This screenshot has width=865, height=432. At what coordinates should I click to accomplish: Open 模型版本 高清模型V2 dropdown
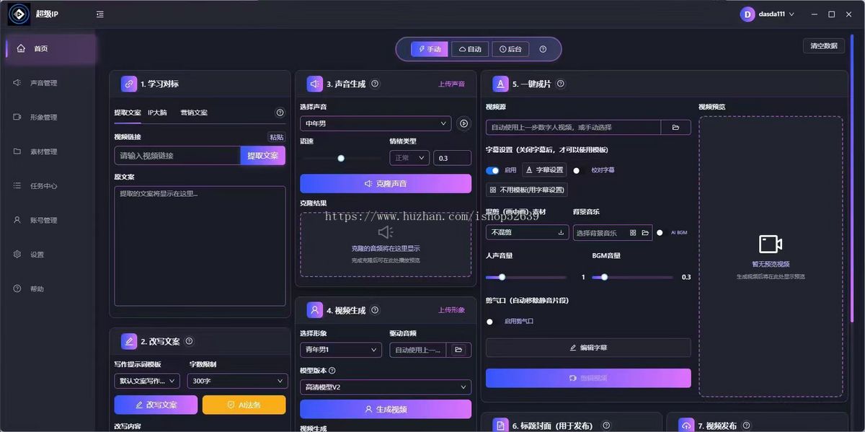[386, 387]
